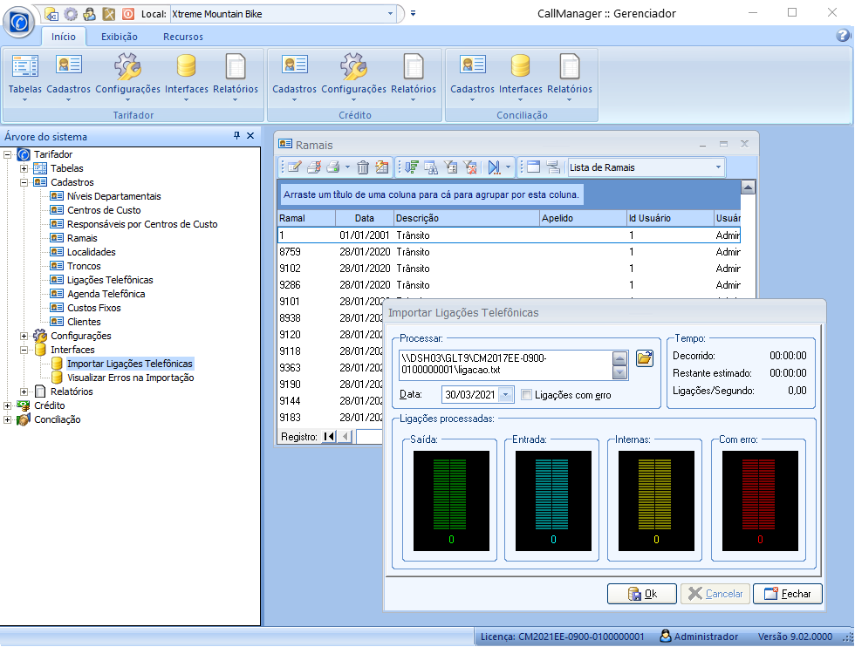Pin the Árvore do sistema panel
The width and height of the screenshot is (855, 647).
[236, 136]
